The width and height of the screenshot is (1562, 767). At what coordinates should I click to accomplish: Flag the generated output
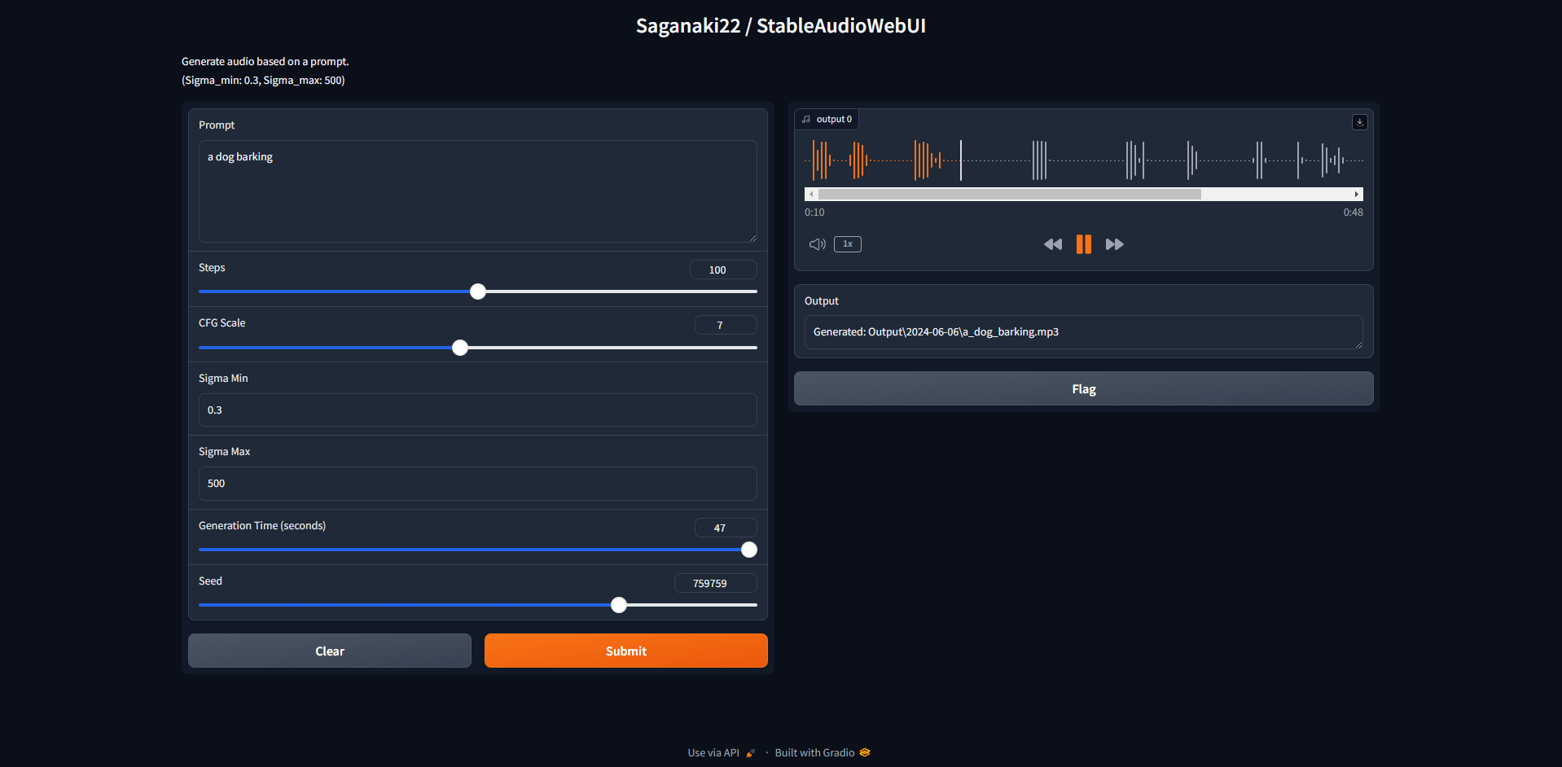click(1083, 389)
